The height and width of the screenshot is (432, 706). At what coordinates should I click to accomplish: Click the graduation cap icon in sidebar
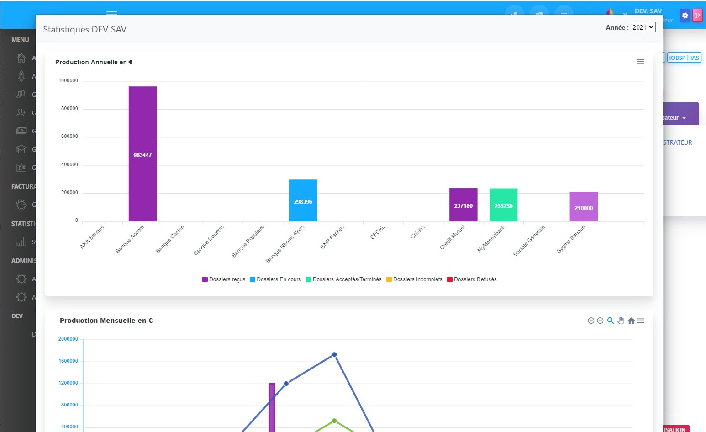(21, 149)
